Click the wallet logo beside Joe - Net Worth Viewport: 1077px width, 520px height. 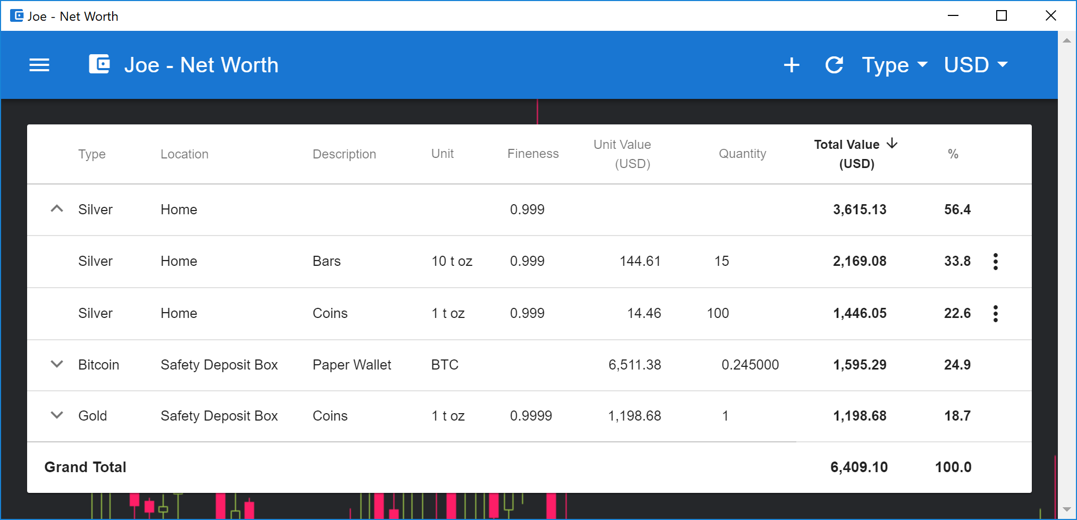pos(99,64)
